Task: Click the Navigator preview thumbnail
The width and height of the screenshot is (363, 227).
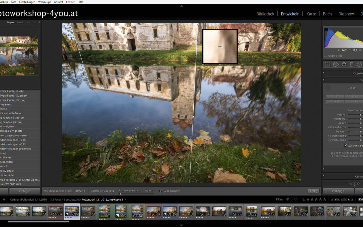Action: click(19, 56)
